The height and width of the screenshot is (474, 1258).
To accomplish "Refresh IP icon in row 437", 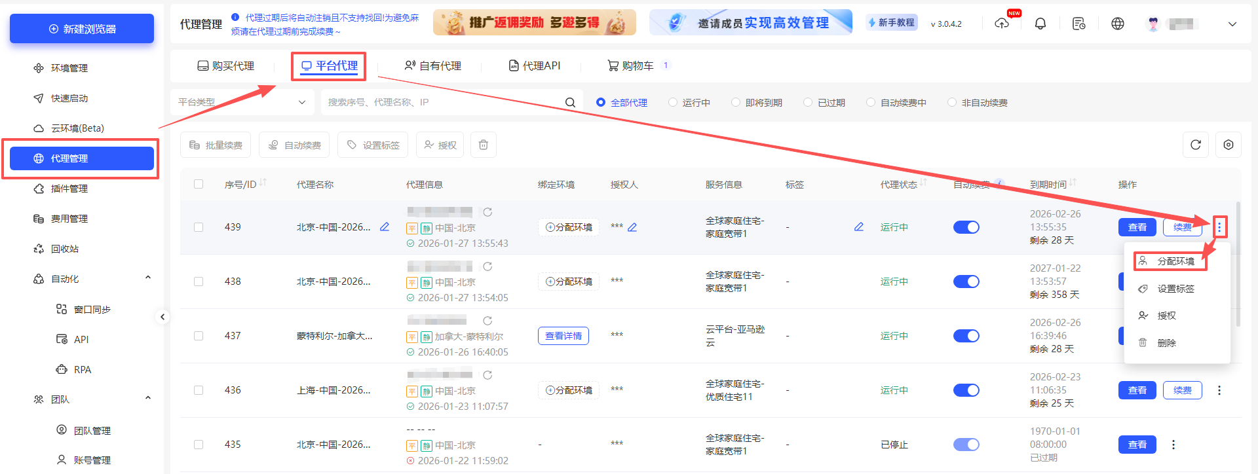I will pyautogui.click(x=487, y=321).
